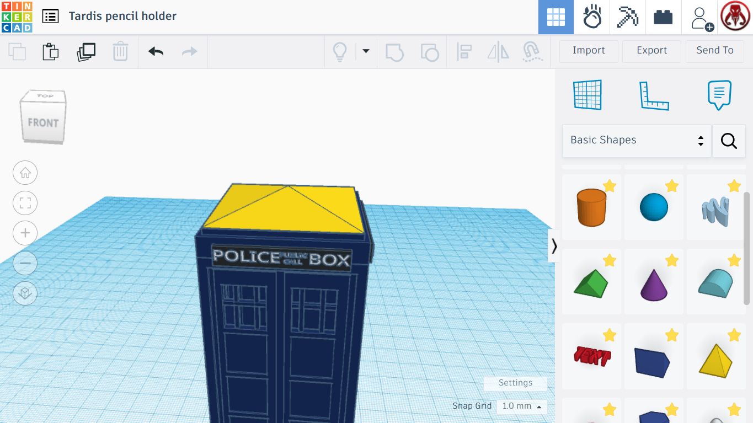Select the POLICE BOX sign
Image resolution: width=753 pixels, height=423 pixels.
(282, 258)
